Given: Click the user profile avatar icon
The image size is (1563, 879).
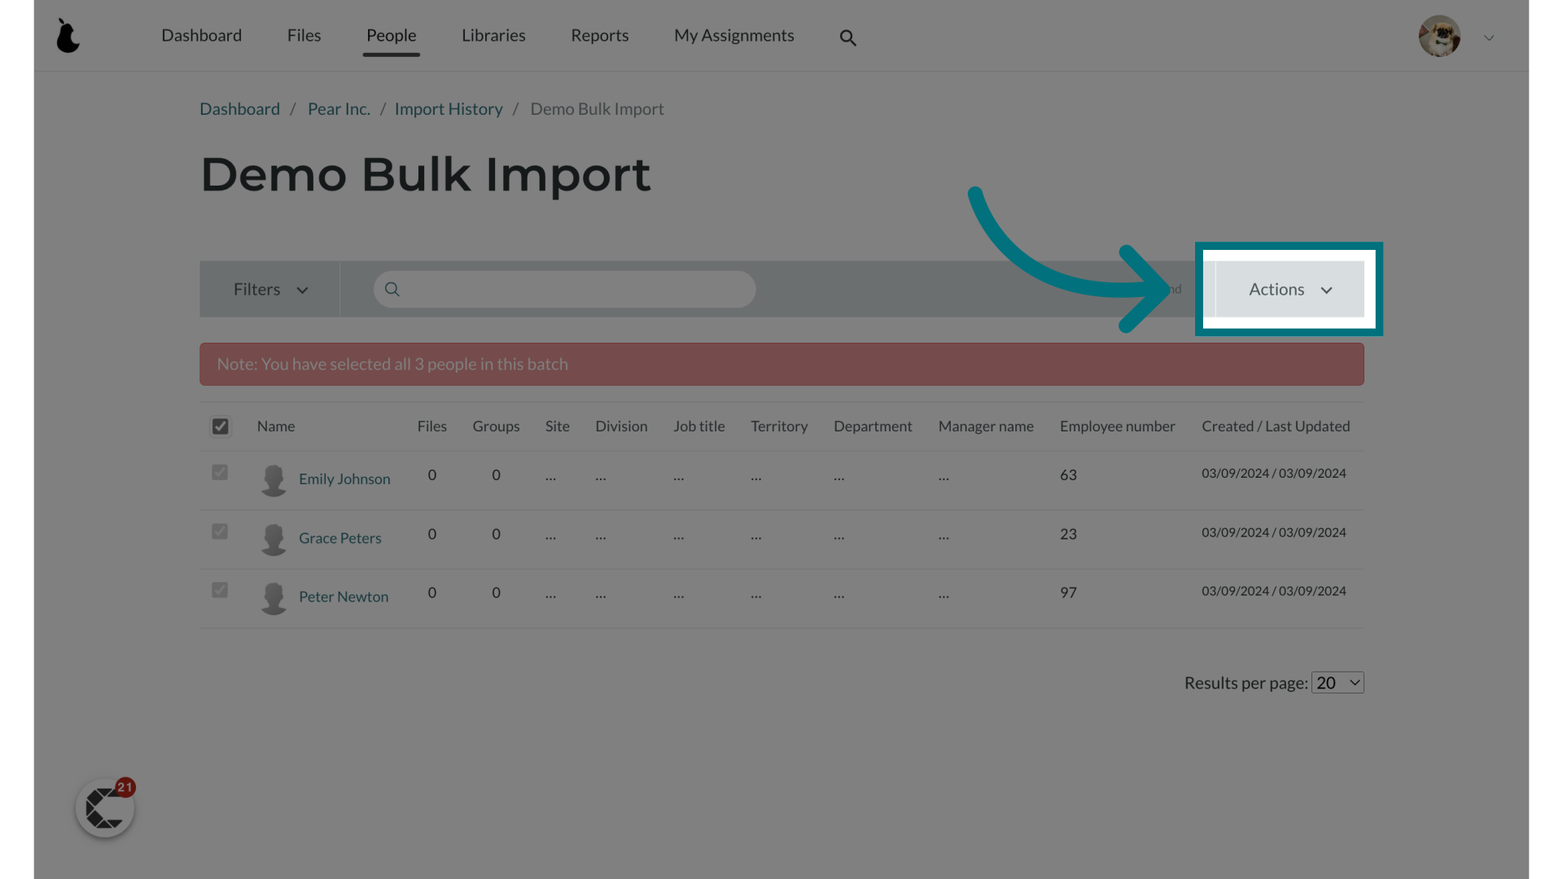Looking at the screenshot, I should pyautogui.click(x=1438, y=36).
